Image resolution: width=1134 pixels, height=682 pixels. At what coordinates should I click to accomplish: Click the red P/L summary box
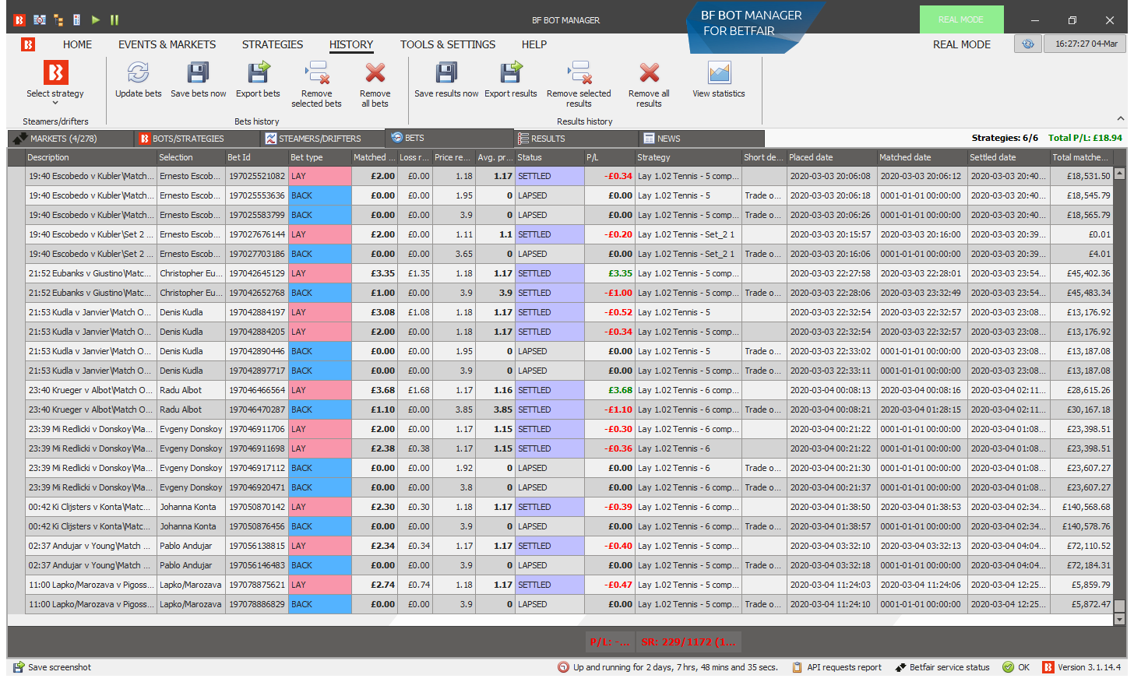pyautogui.click(x=610, y=642)
